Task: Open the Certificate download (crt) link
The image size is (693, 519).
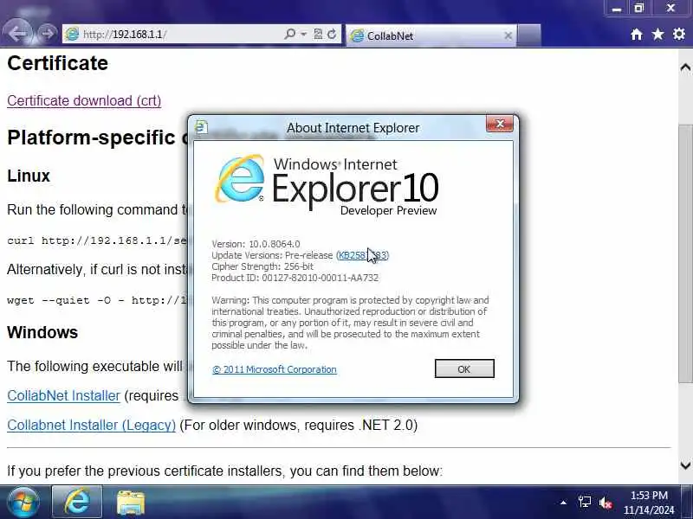Action: (84, 100)
